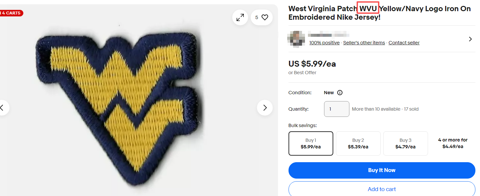
Task: Open the Contact seller page
Action: 404,42
